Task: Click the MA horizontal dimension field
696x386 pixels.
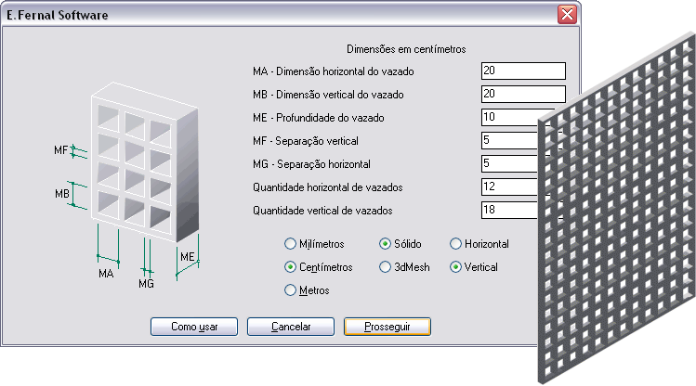Action: tap(523, 71)
